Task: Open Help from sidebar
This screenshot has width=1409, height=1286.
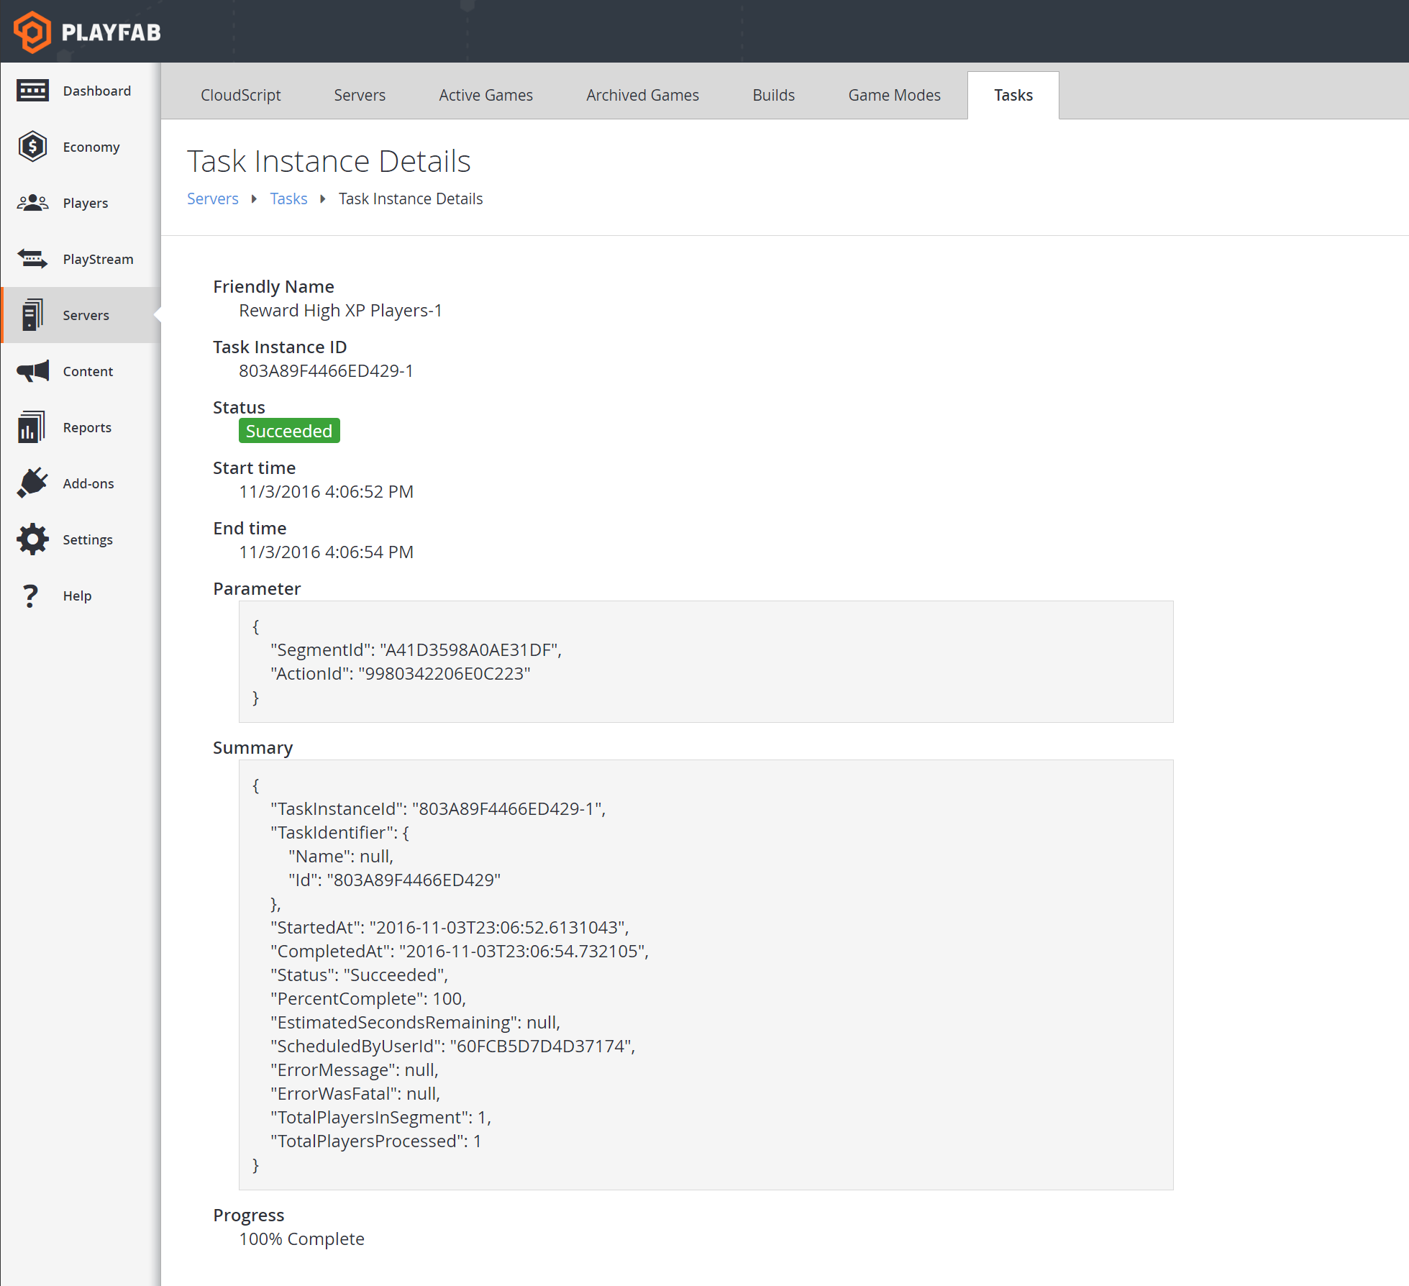Action: (x=78, y=596)
